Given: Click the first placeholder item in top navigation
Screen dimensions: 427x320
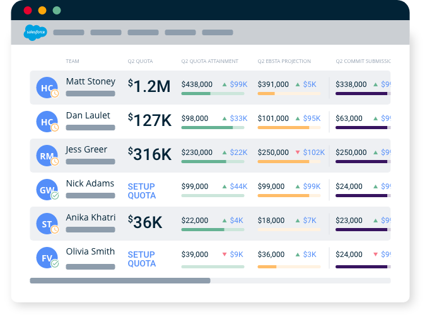Looking at the screenshot, I should 69,32.
